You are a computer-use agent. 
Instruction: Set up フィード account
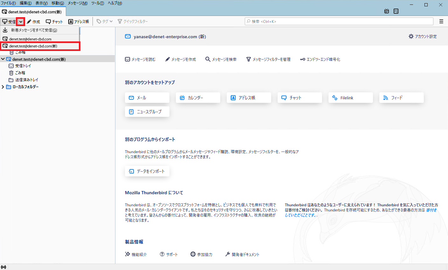coord(402,98)
